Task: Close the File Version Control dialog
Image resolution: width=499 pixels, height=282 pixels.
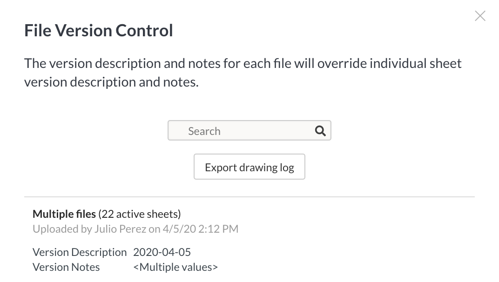Action: tap(480, 16)
